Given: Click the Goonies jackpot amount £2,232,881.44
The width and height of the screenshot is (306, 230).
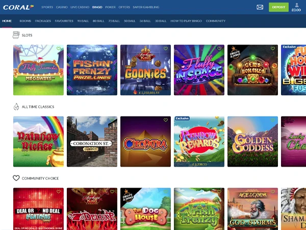Looking at the screenshot, I should click(x=149, y=93).
